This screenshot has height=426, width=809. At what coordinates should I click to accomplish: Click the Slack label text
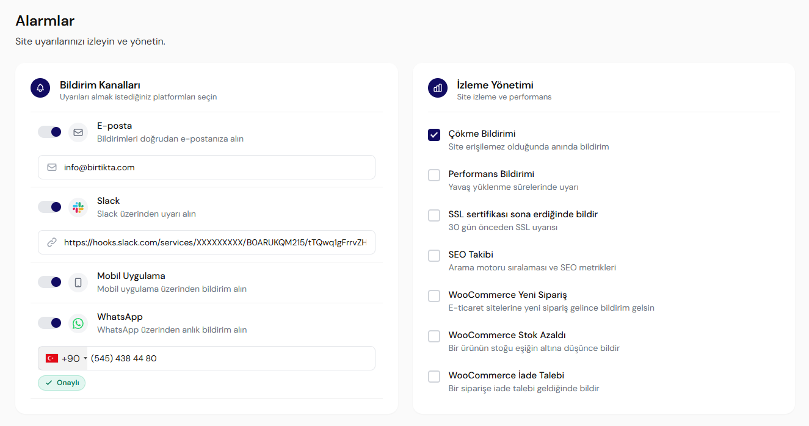click(x=108, y=201)
